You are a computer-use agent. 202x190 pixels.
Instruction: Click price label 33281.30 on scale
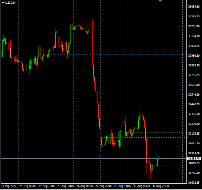pos(194,26)
